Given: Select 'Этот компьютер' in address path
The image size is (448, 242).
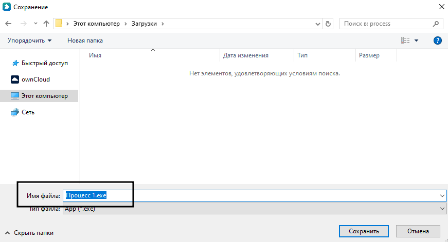Looking at the screenshot, I should click(x=96, y=24).
